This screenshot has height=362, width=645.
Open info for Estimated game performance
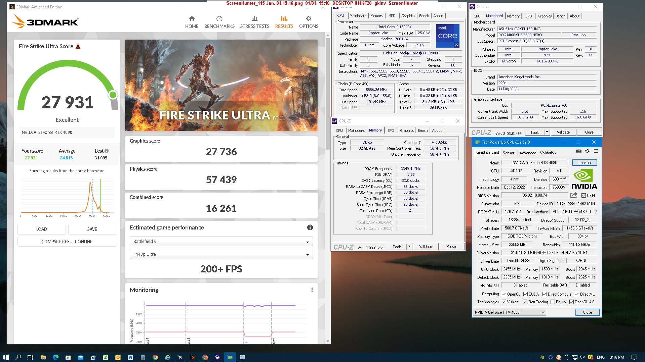tap(310, 227)
